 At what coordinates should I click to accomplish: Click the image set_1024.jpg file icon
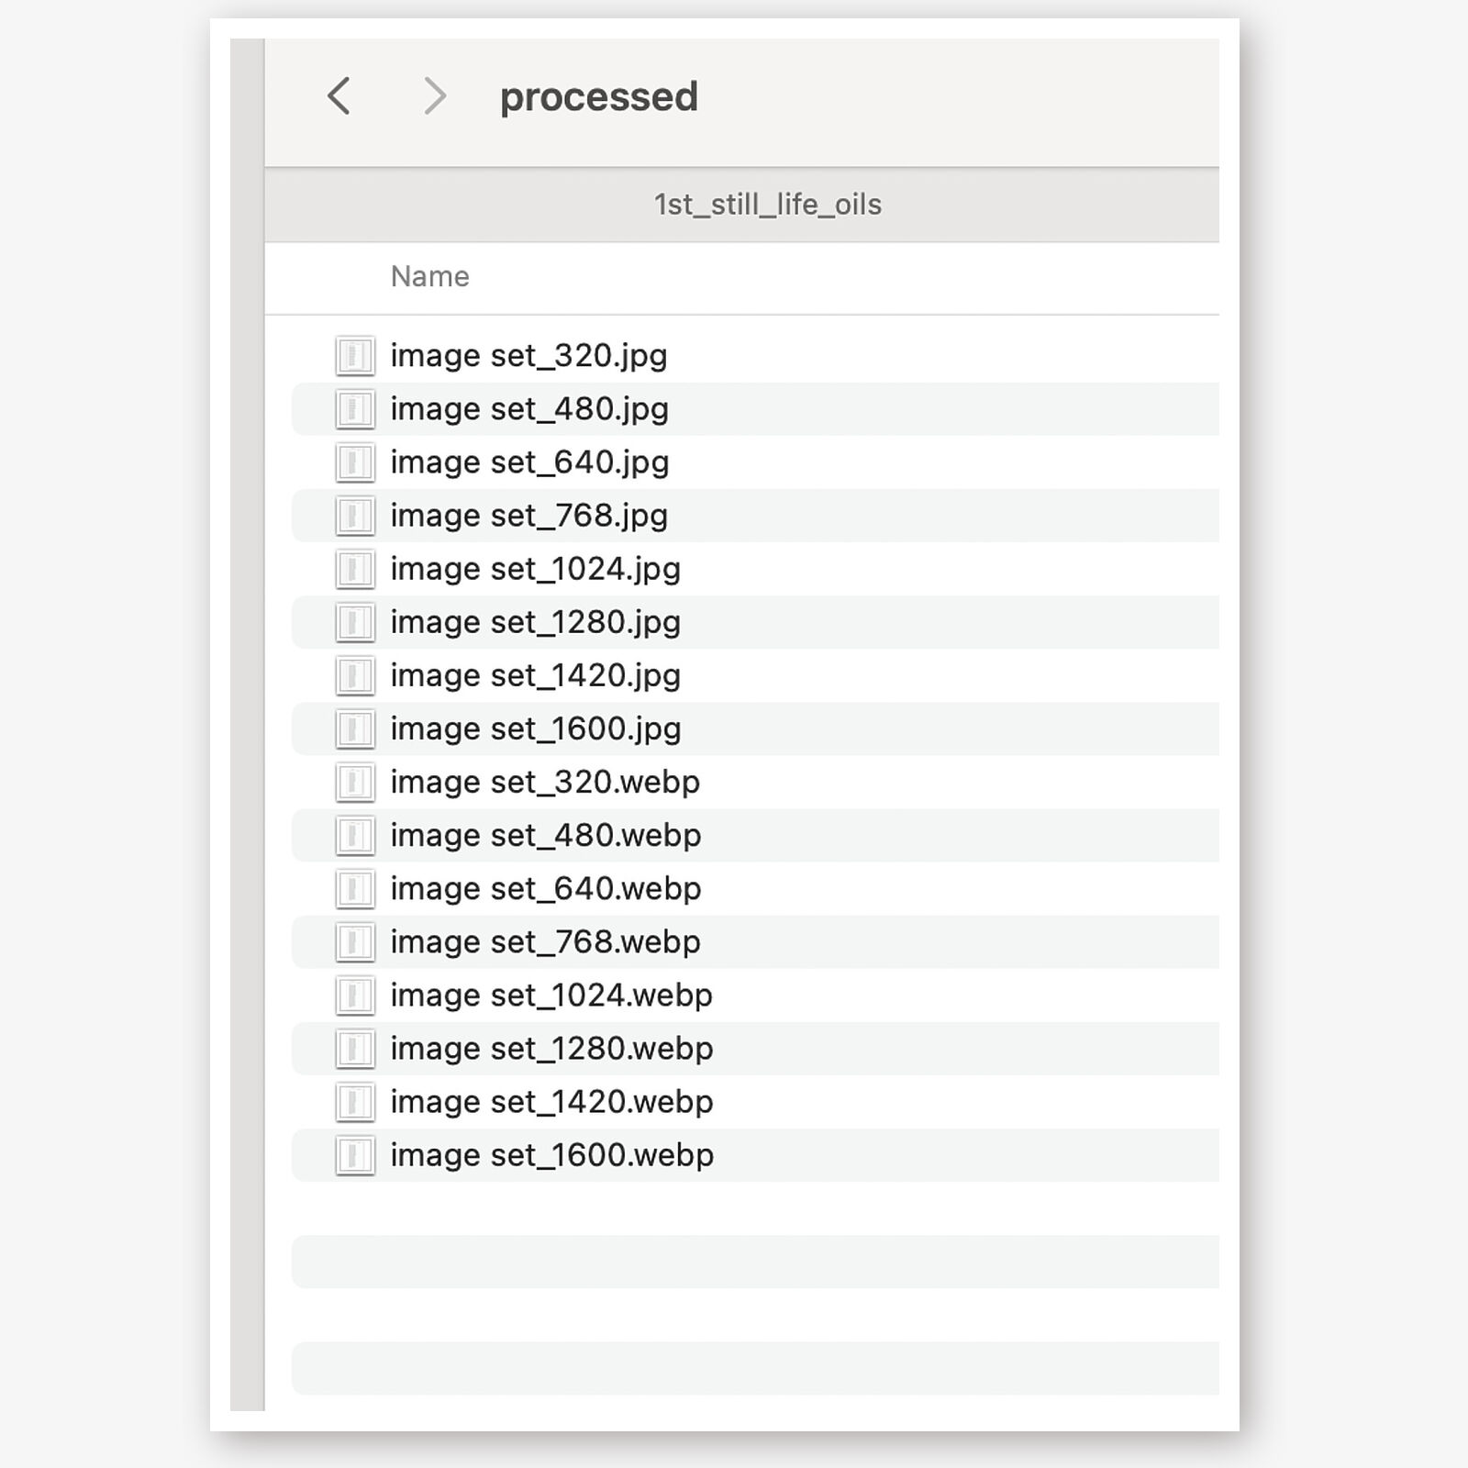pyautogui.click(x=355, y=569)
